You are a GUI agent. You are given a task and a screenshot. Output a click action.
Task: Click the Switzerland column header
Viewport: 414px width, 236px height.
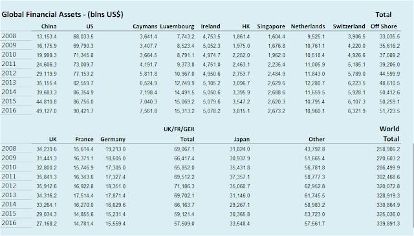[349, 27]
